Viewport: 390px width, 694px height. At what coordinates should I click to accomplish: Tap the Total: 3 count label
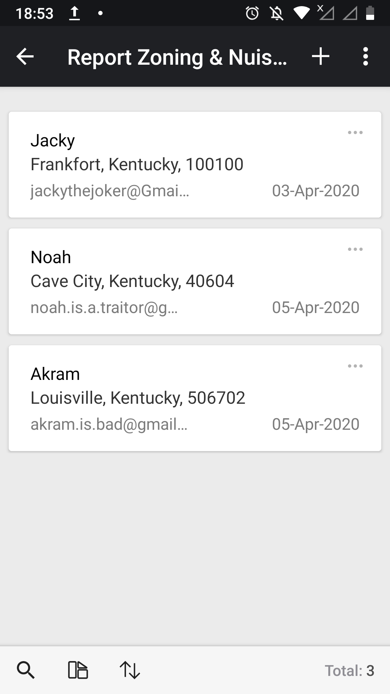point(349,671)
